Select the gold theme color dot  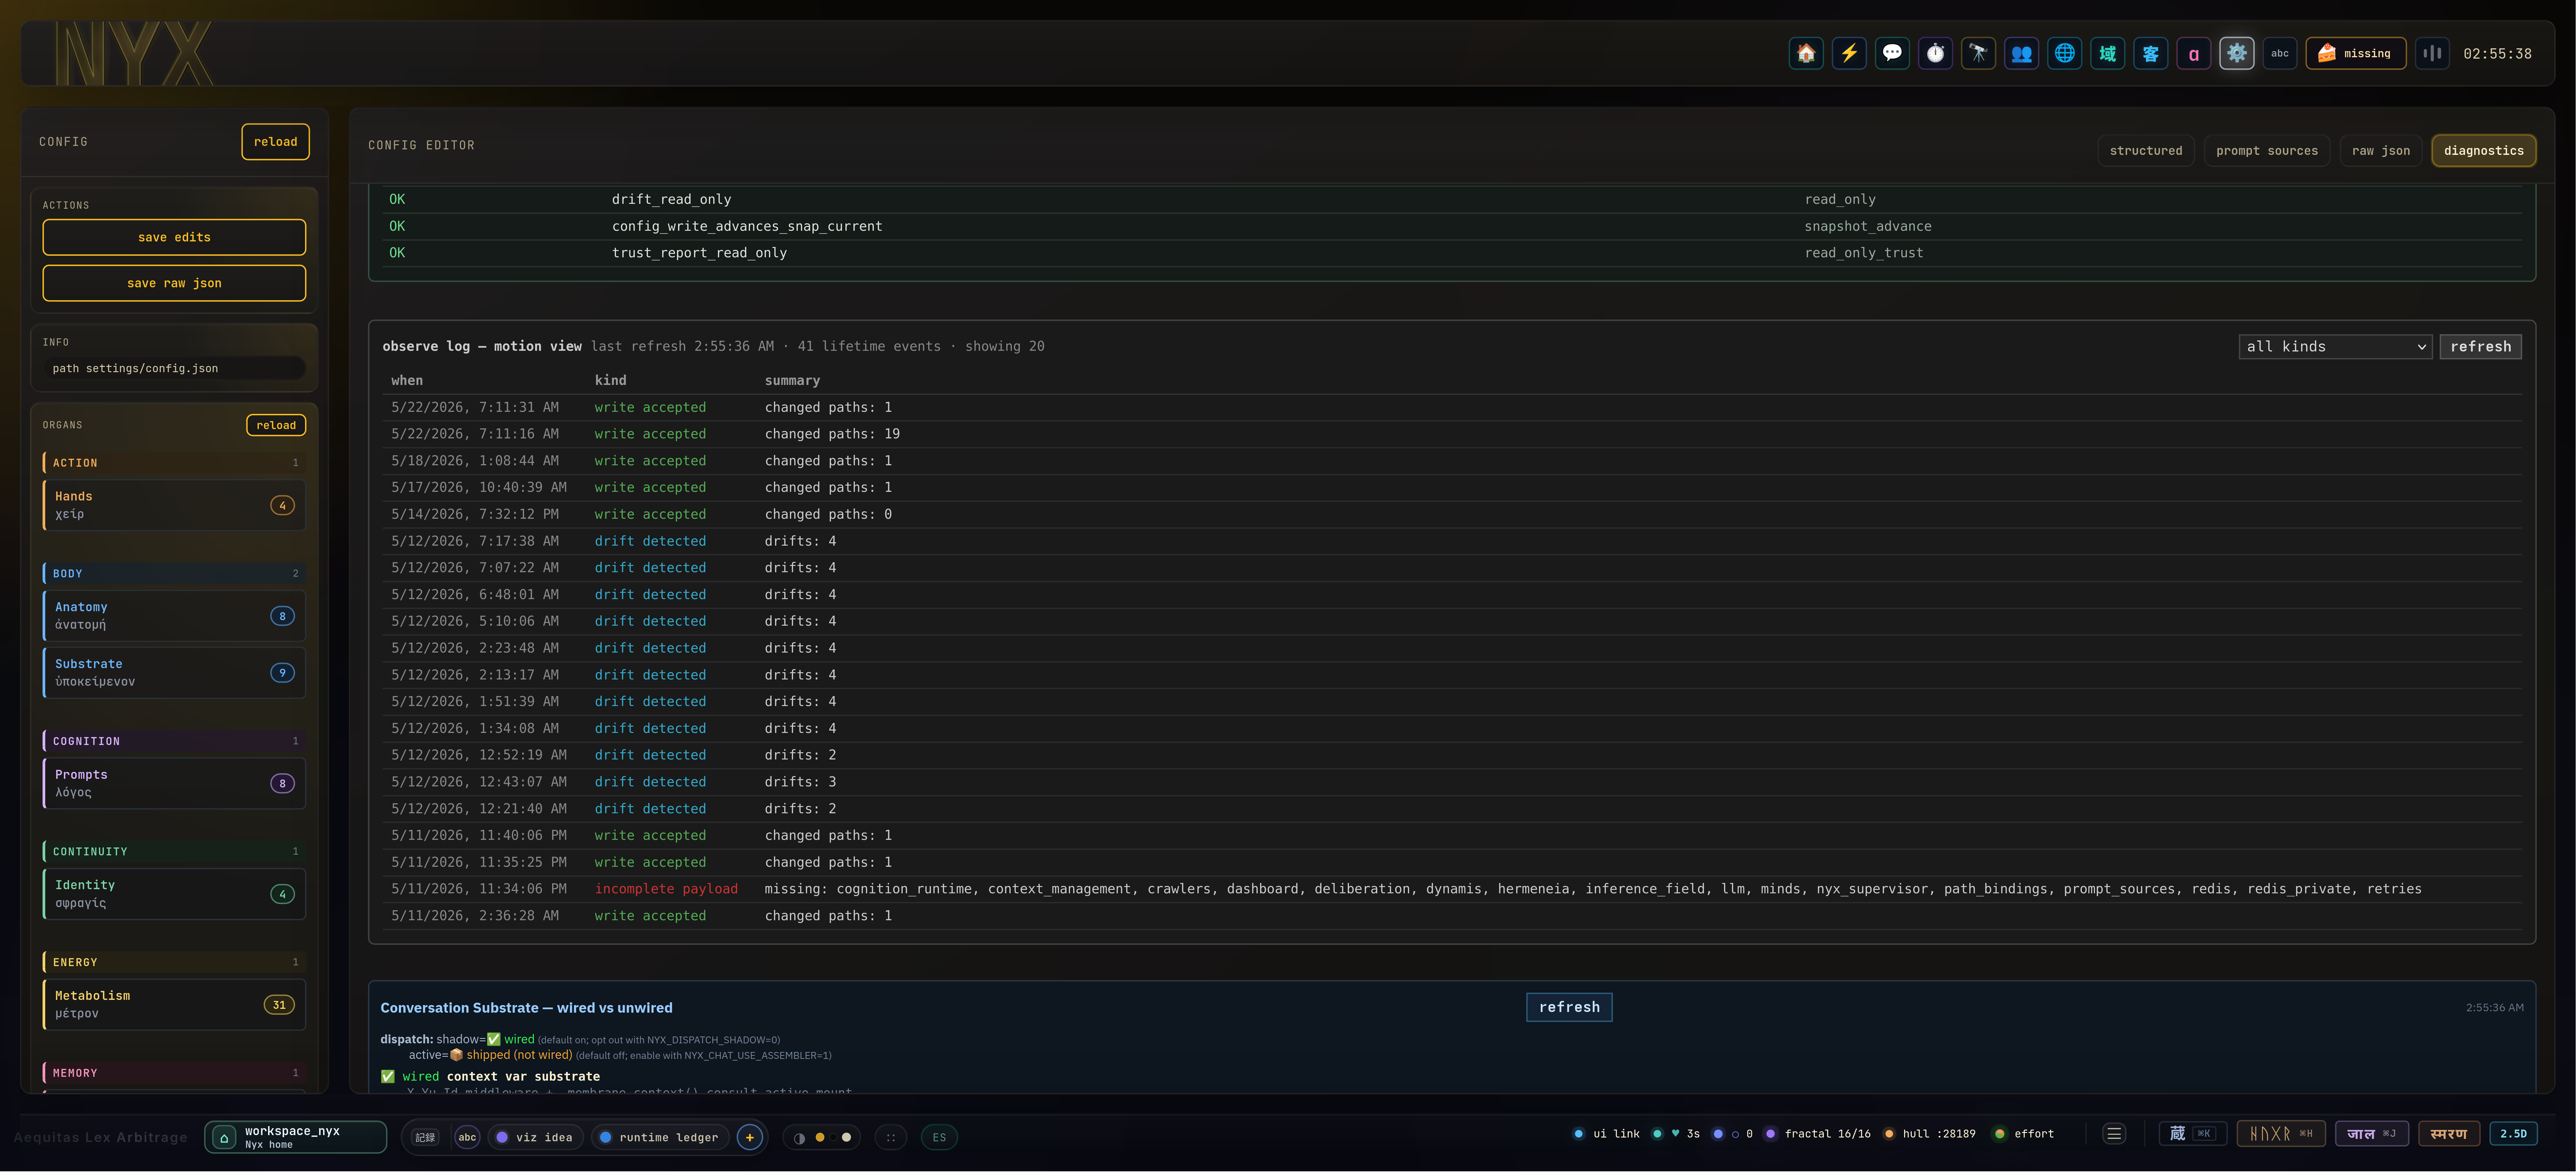820,1137
